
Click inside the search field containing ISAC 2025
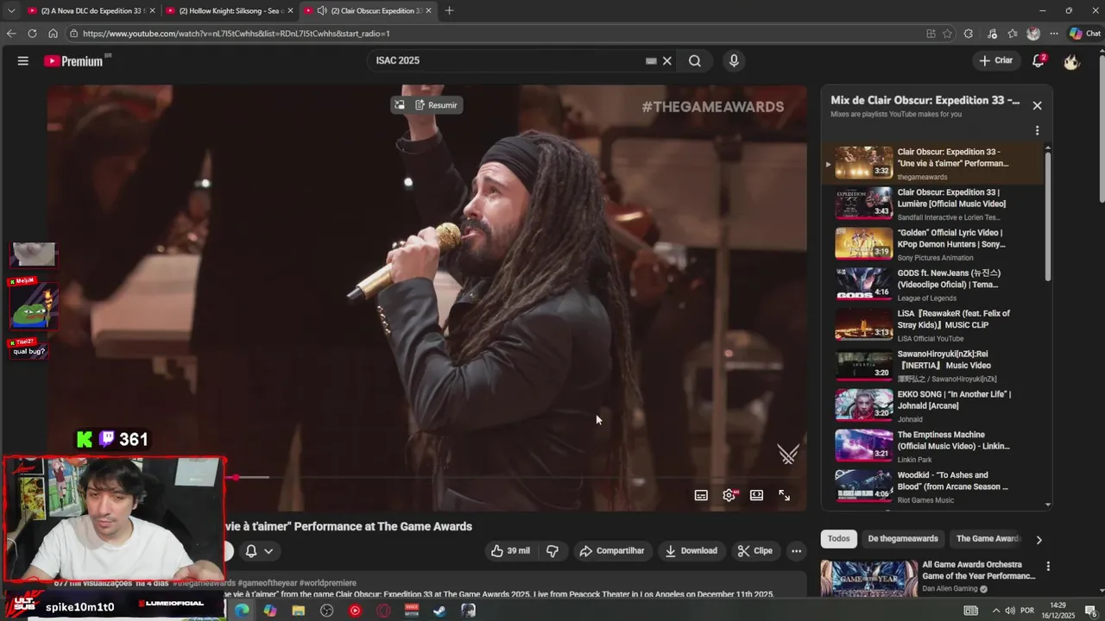[x=509, y=60]
